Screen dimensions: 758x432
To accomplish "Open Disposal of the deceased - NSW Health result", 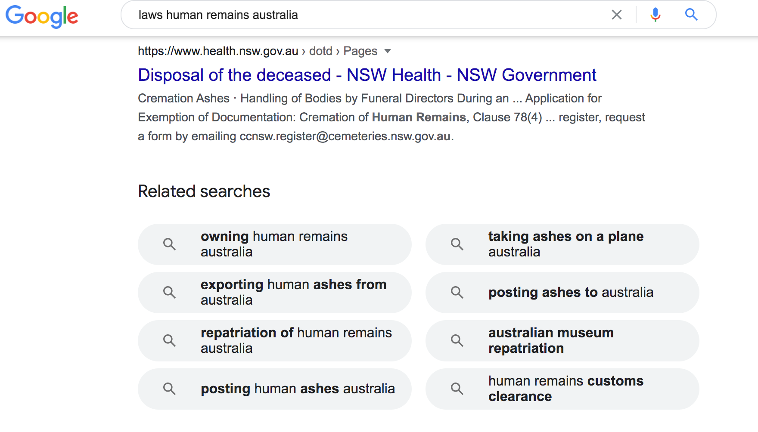I will point(367,75).
